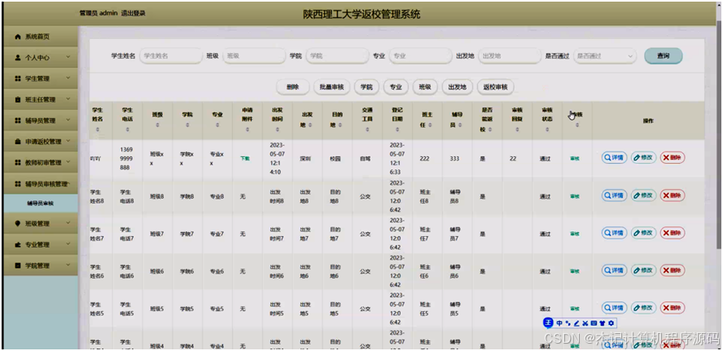Toggle the 中 Chinese mode on the IME bar
Viewport: 723px width, 351px height.
point(559,323)
